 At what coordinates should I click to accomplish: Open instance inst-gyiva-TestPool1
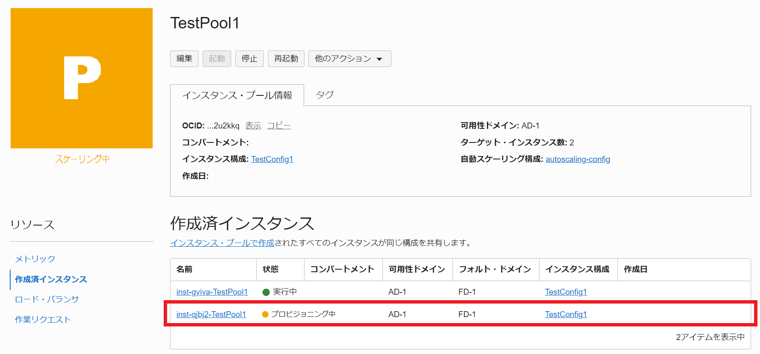(x=212, y=292)
